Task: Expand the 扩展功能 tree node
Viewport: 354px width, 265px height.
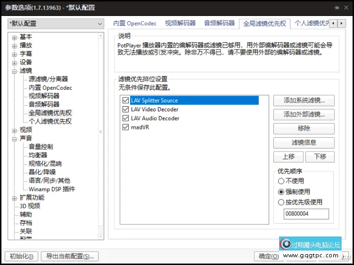Action: [x=14, y=198]
